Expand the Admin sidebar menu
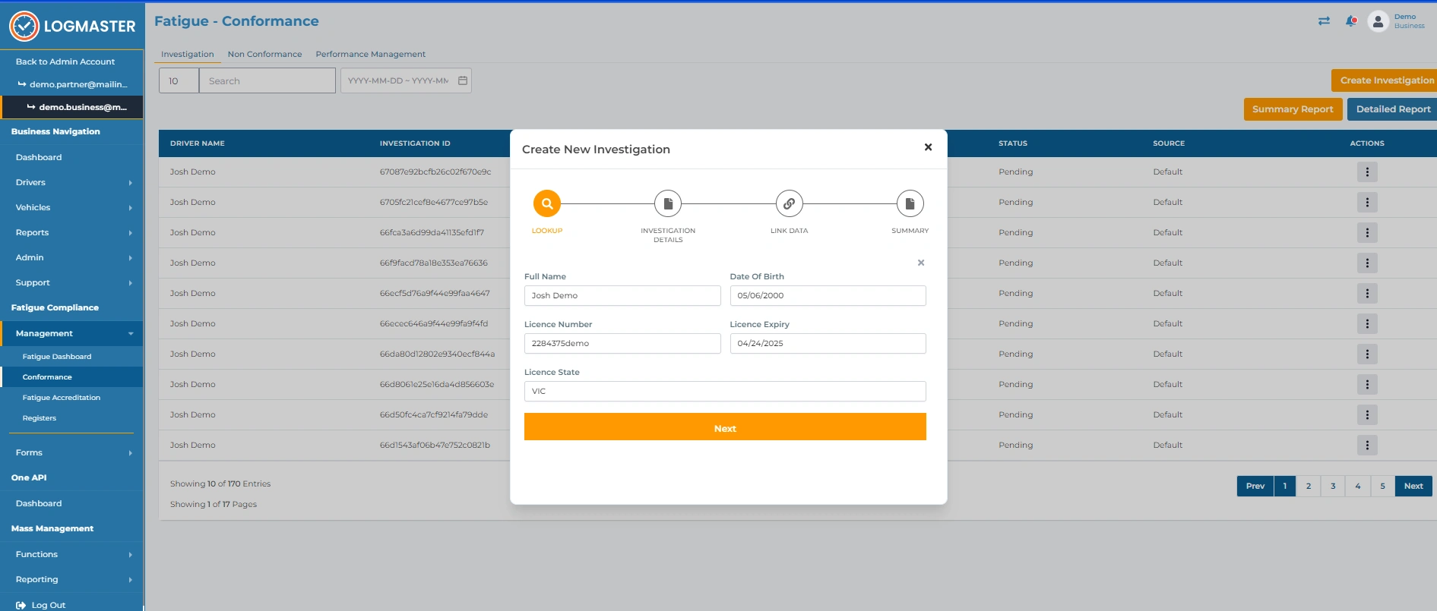Image resolution: width=1437 pixels, height=611 pixels. click(71, 257)
